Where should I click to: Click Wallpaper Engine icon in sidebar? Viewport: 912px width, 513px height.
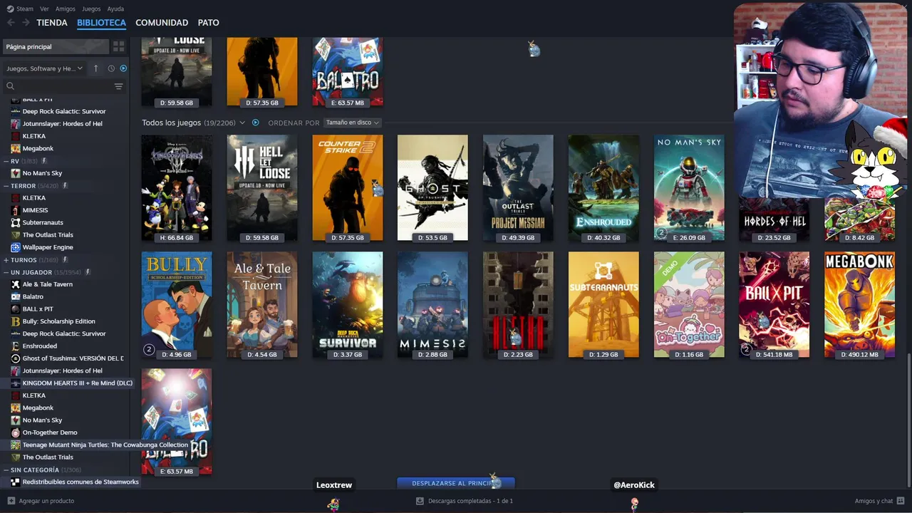(x=16, y=247)
